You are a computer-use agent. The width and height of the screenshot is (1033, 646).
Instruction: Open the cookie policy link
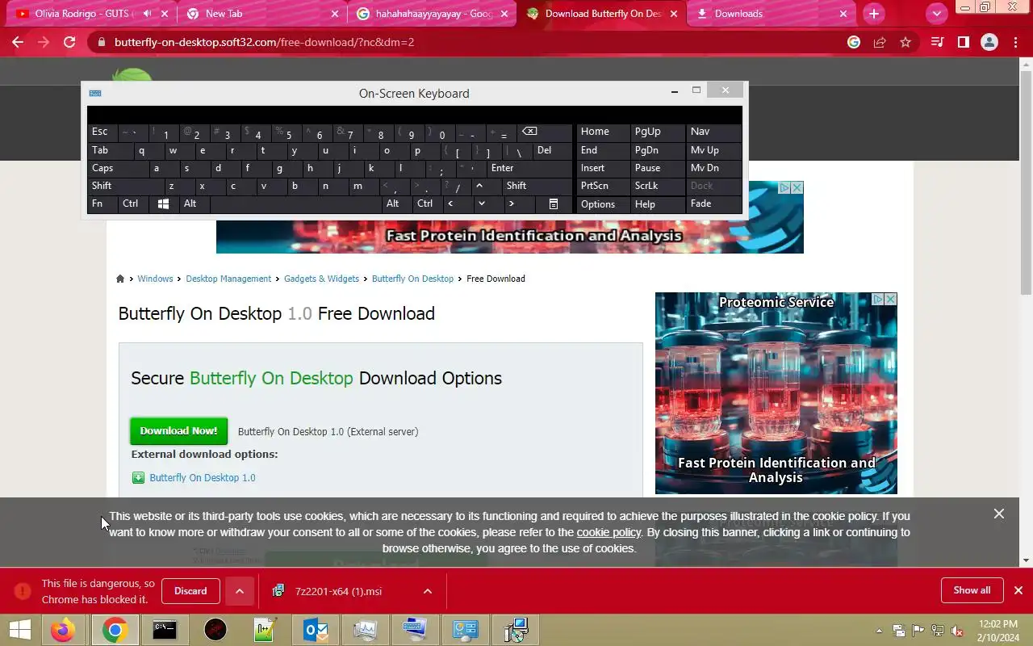609,532
